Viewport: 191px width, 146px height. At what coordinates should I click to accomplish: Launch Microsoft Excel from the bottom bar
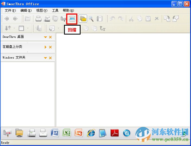point(67,133)
